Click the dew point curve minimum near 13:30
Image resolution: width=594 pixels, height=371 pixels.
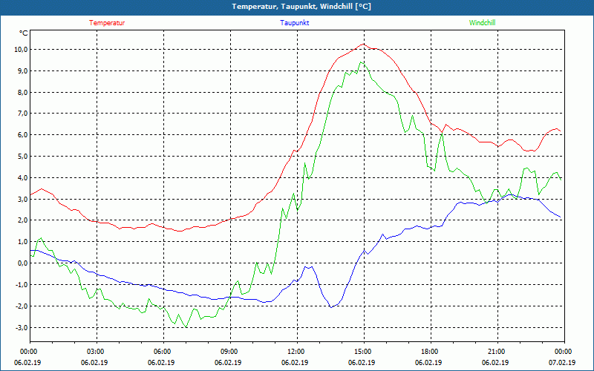[x=330, y=307]
